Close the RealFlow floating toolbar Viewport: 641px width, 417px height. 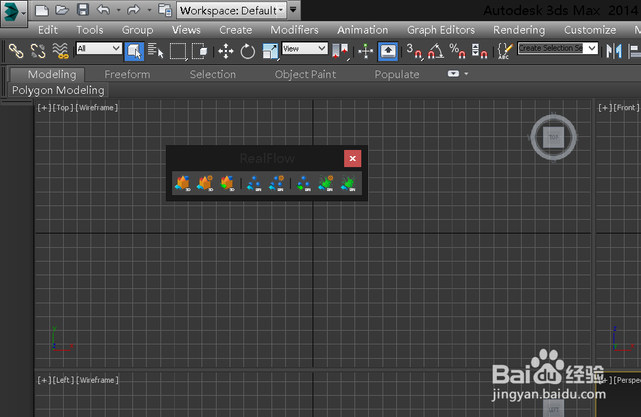tap(352, 158)
